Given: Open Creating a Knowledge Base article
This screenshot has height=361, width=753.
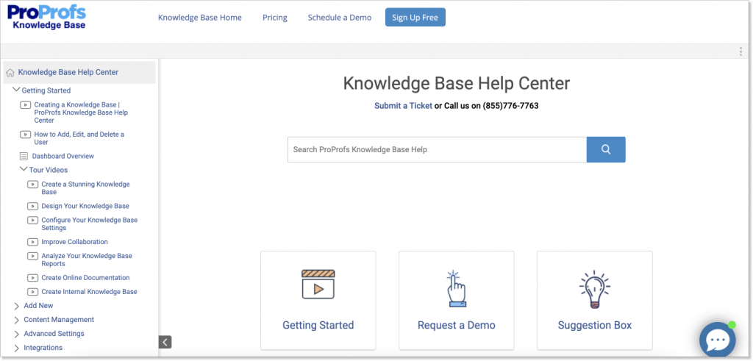Looking at the screenshot, I should click(81, 112).
